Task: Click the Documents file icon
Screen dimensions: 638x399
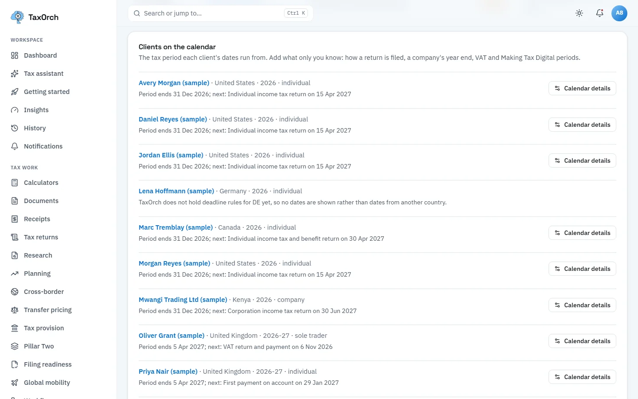Action: click(x=15, y=201)
